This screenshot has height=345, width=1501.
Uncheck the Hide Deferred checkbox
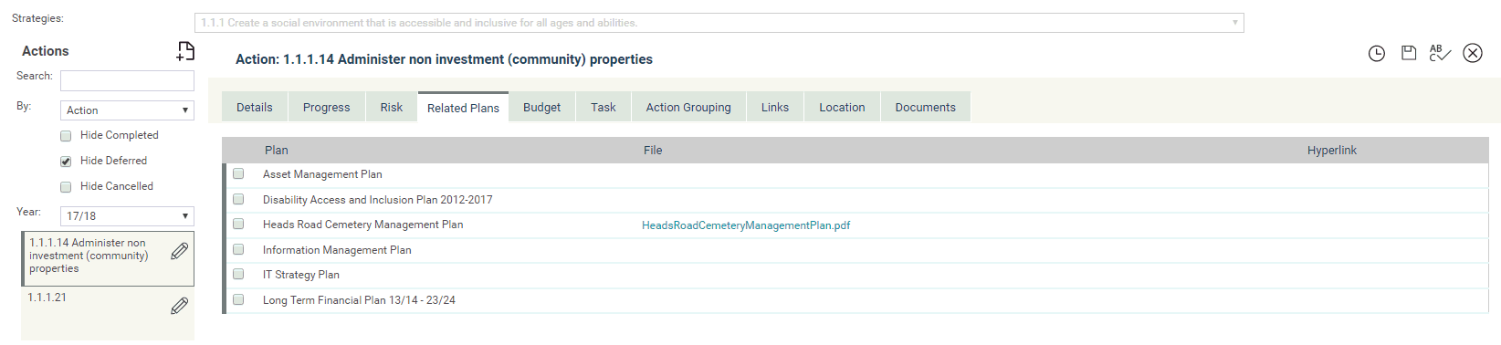pos(66,162)
